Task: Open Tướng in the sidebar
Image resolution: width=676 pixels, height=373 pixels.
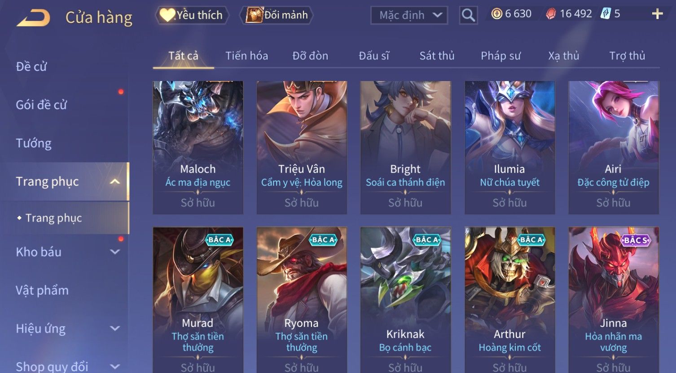Action: coord(34,143)
